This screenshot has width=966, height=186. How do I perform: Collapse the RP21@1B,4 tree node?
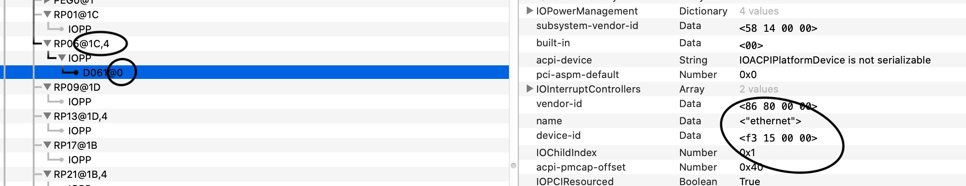tap(47, 174)
